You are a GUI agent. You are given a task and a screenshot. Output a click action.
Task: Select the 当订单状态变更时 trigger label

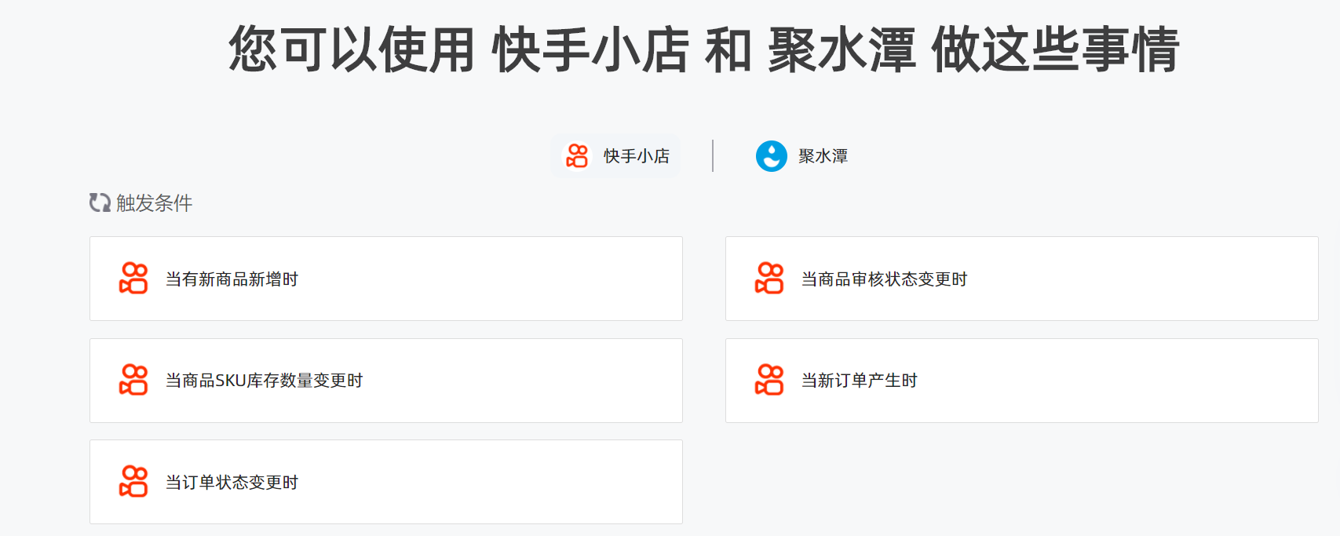click(232, 483)
